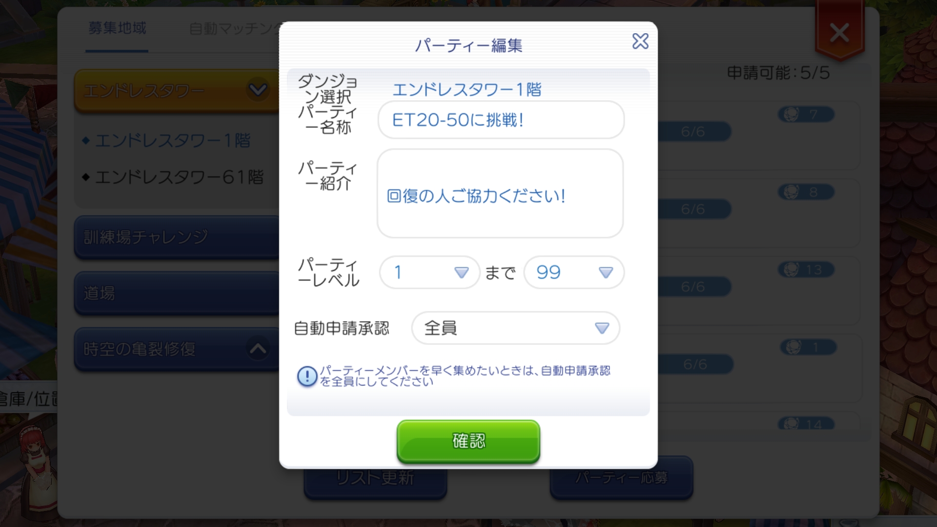
Task: Click the member count icon showing 8
Action: pos(806,192)
